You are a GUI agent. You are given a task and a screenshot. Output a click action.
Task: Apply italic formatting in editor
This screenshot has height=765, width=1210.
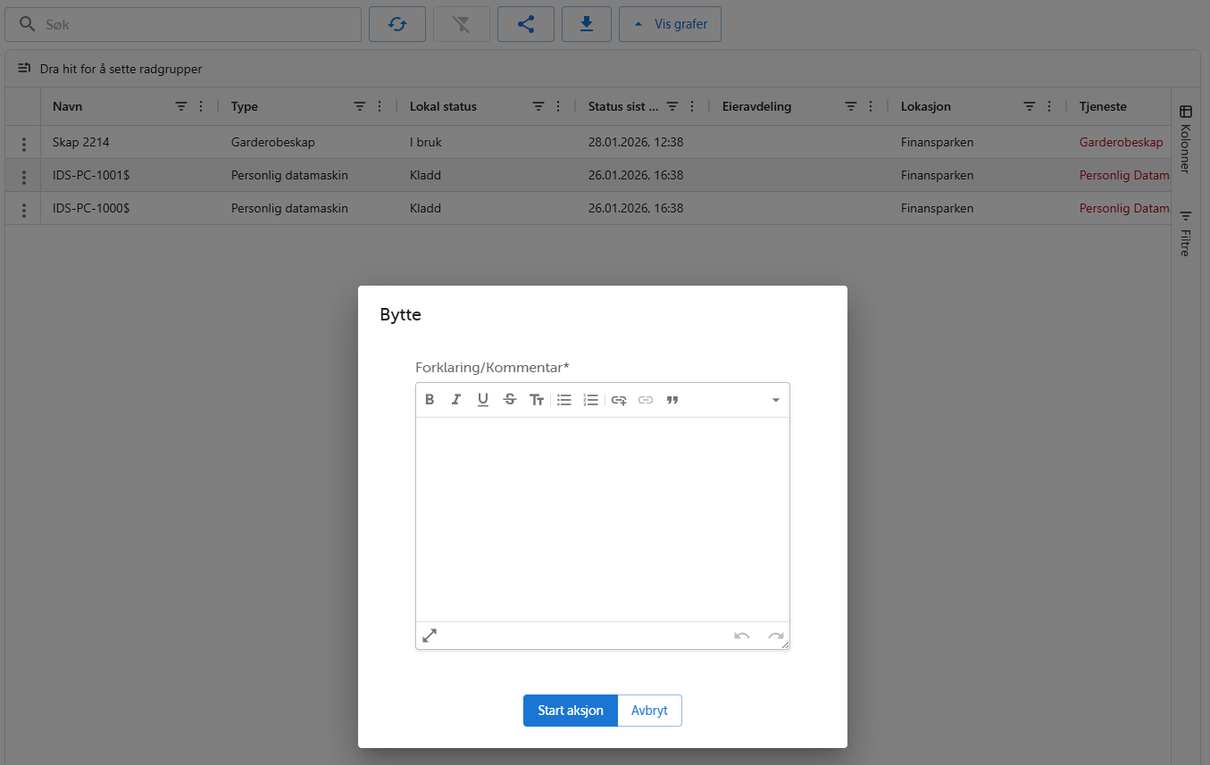coord(456,400)
